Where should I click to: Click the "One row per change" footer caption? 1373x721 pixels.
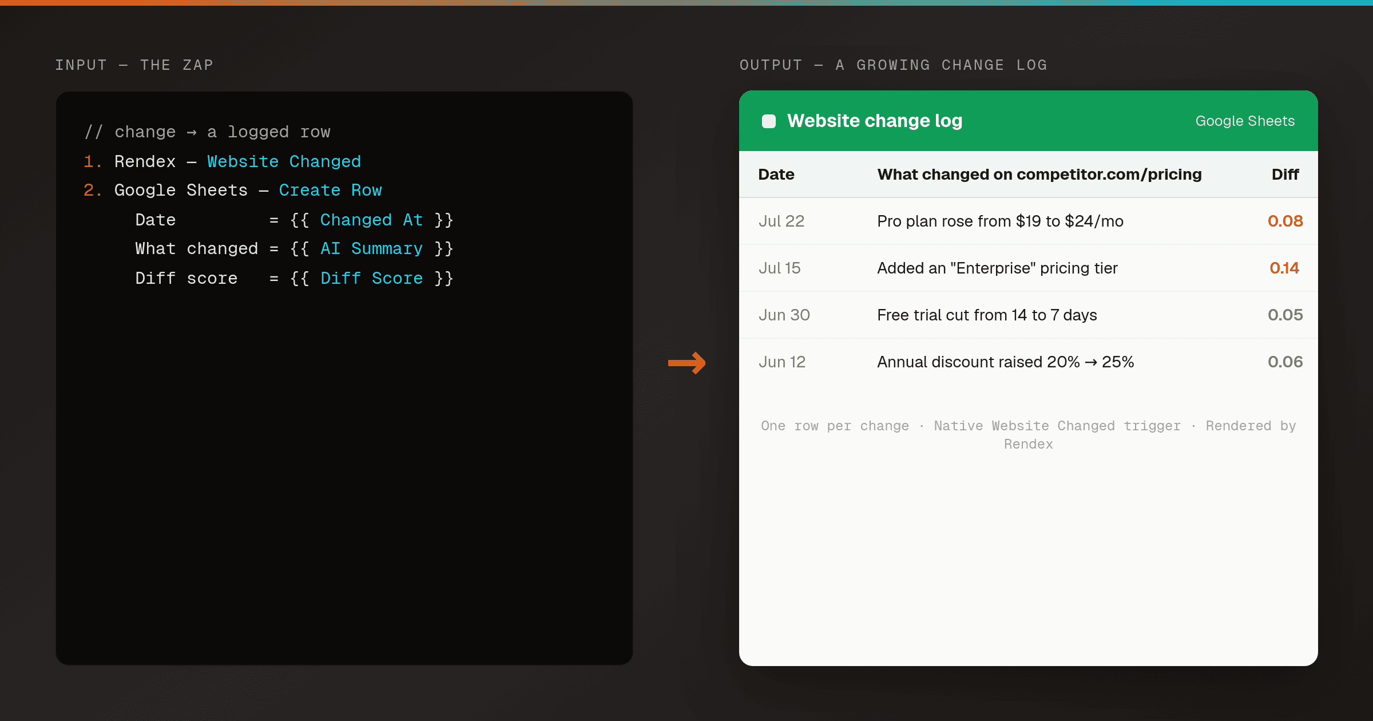[x=1029, y=435]
